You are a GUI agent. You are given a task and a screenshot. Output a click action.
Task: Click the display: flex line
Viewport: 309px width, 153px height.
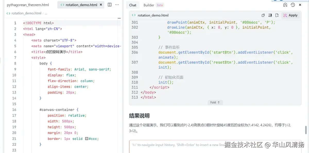click(62, 75)
